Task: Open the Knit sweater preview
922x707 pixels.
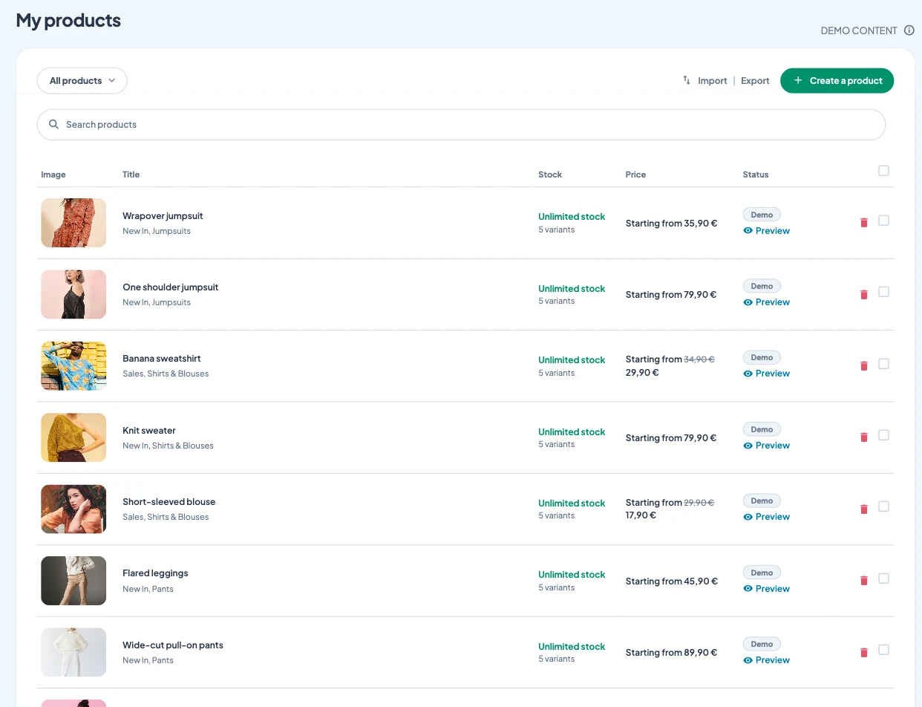Action: click(x=766, y=446)
